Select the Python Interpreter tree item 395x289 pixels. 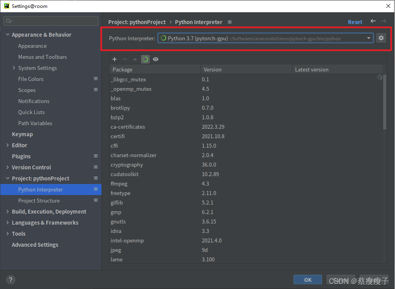coord(51,189)
